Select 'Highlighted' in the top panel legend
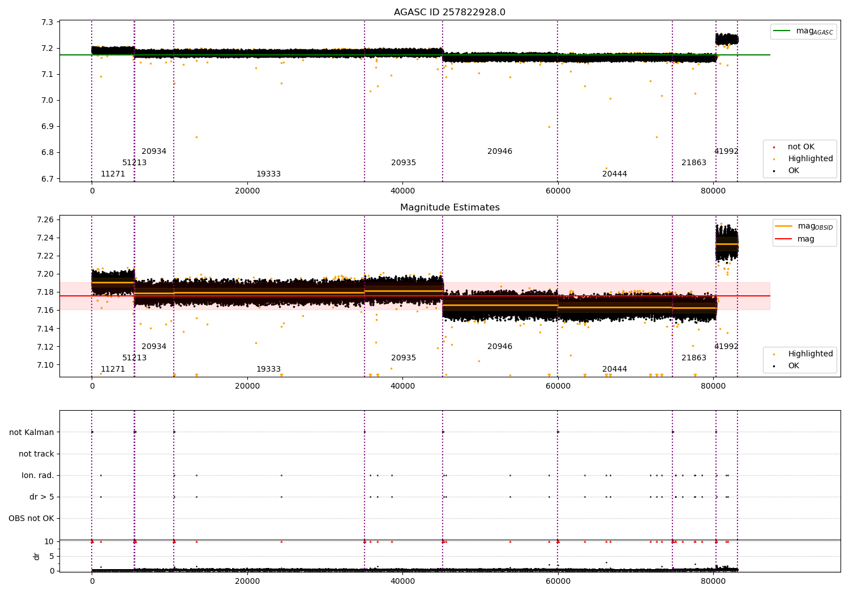This screenshot has height=594, width=849. (x=811, y=159)
